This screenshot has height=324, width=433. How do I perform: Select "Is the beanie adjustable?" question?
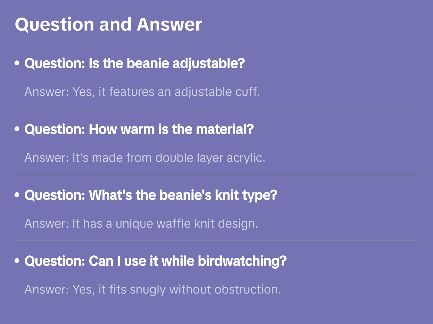135,63
